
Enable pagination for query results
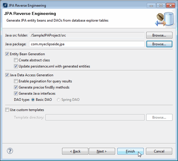point(16,81)
